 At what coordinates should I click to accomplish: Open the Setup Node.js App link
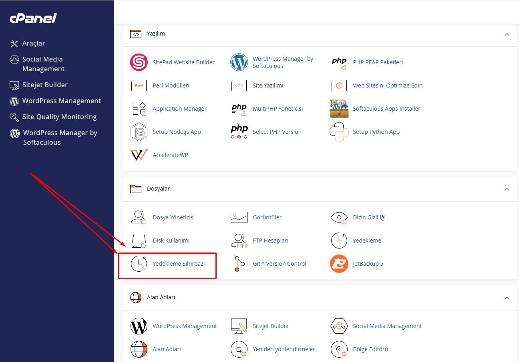coord(177,132)
